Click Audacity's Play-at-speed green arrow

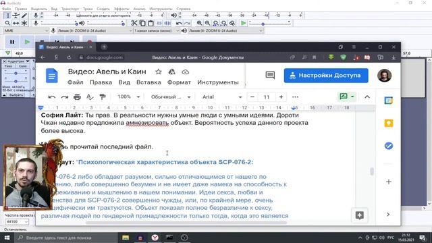243,23
